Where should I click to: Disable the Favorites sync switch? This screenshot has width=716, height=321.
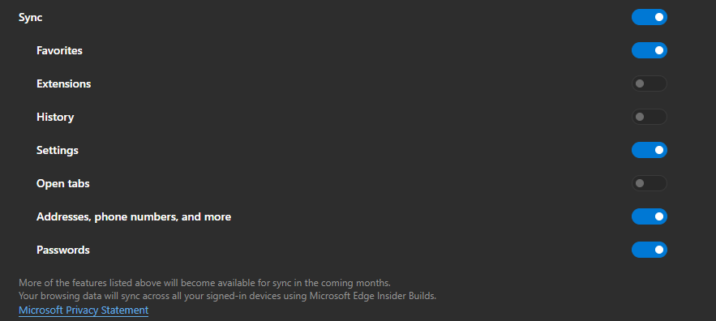pyautogui.click(x=649, y=50)
